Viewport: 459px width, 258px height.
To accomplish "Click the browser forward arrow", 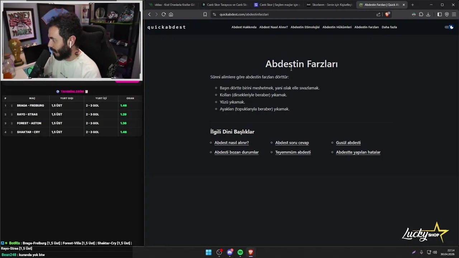I will tap(156, 14).
